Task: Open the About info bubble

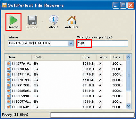Action: [x=54, y=20]
